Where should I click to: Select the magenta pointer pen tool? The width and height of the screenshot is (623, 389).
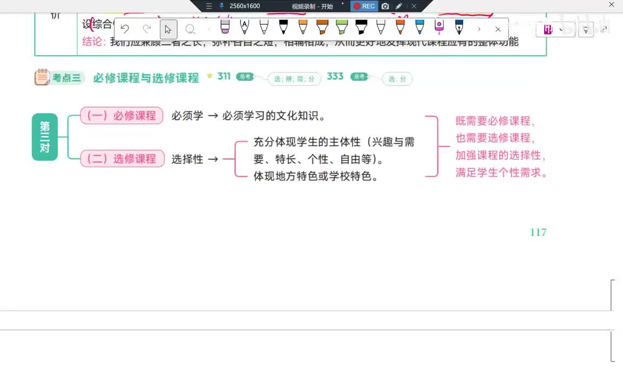click(x=439, y=26)
